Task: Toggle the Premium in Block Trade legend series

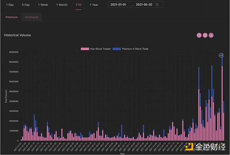Action: point(131,49)
